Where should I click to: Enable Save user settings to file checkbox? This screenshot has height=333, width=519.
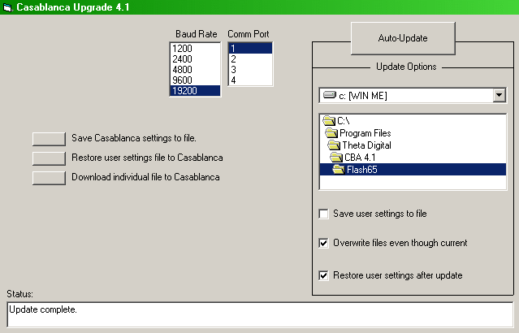coord(324,214)
